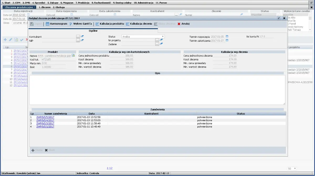Image resolution: width=315 pixels, height=176 pixels.
Task: Click browse button next to Nr projektu
Action: [x=157, y=40]
